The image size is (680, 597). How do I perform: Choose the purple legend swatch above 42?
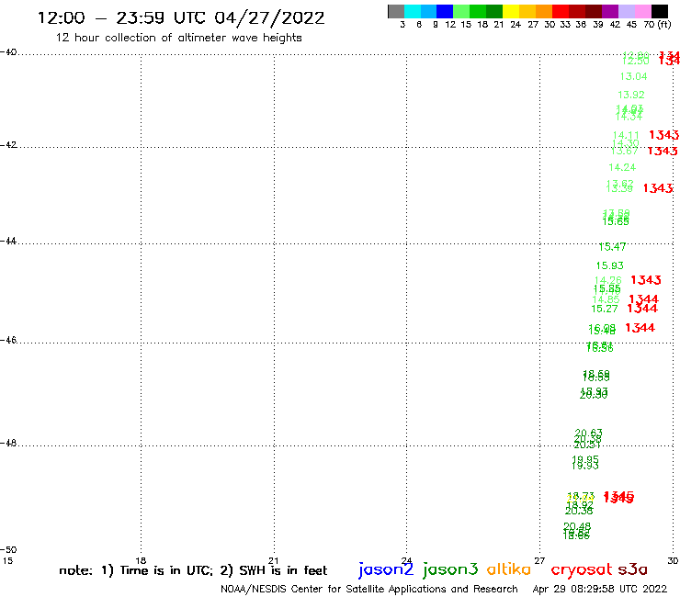coord(610,12)
